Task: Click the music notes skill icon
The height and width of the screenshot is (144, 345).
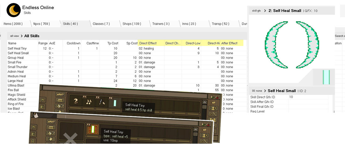Action: [x=89, y=102]
